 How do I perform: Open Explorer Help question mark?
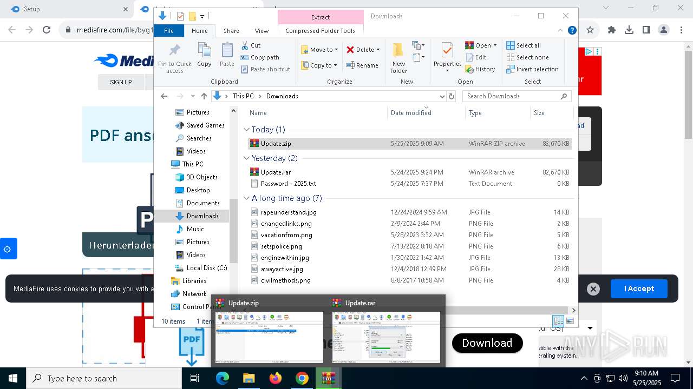pyautogui.click(x=572, y=31)
